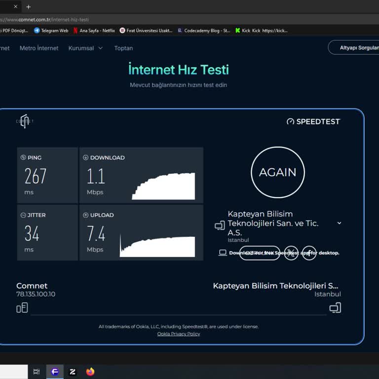Open the Telegram Web bookmark
The height and width of the screenshot is (379, 379).
click(x=51, y=31)
